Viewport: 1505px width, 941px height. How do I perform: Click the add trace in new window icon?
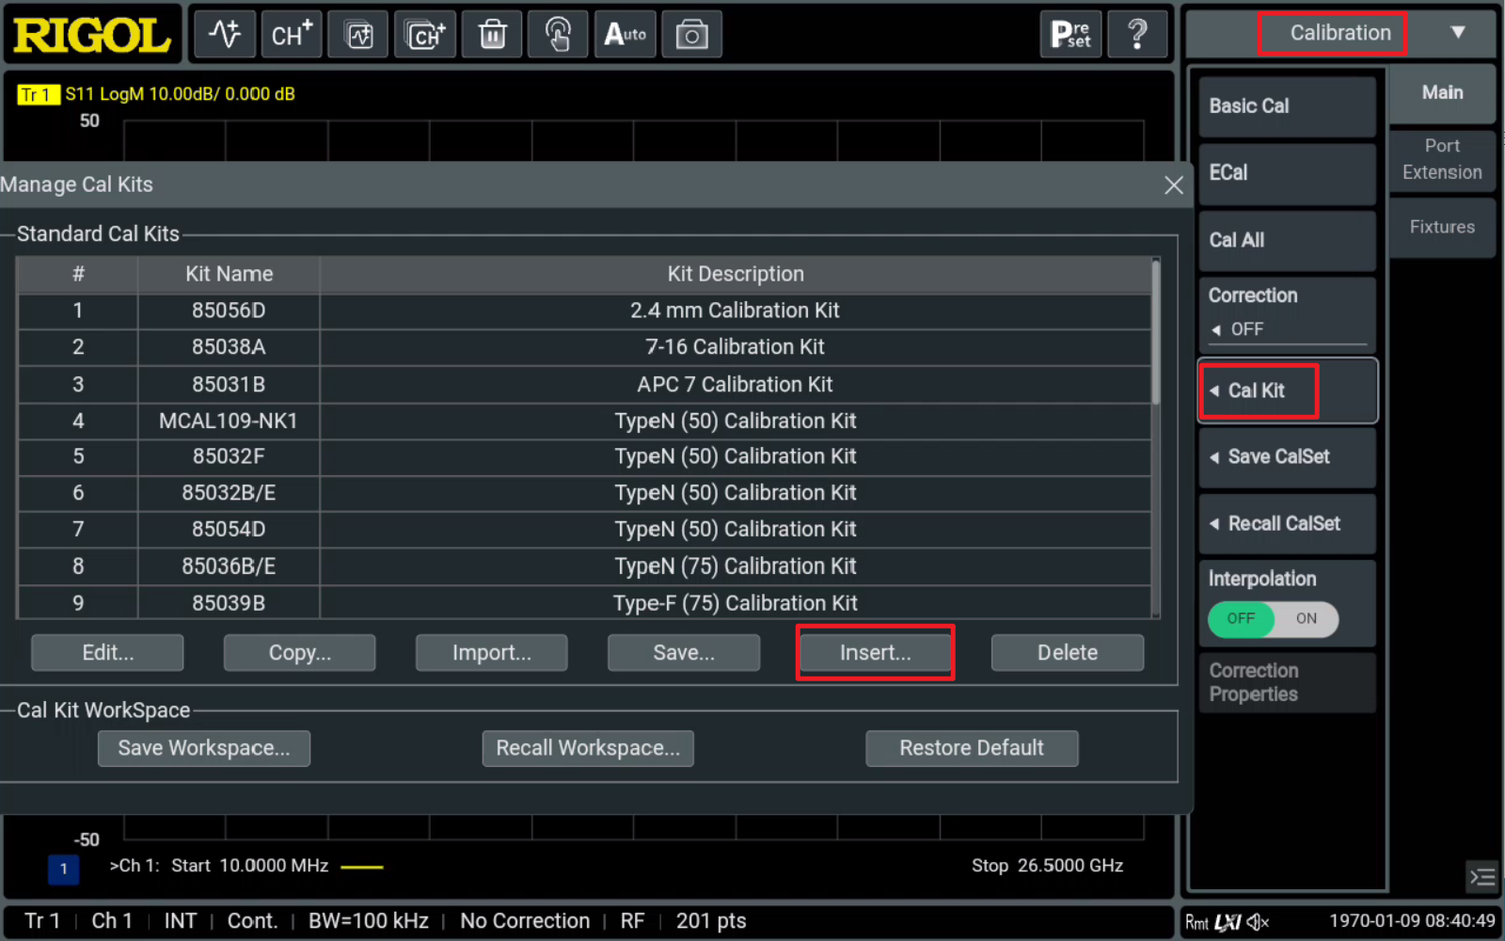358,35
